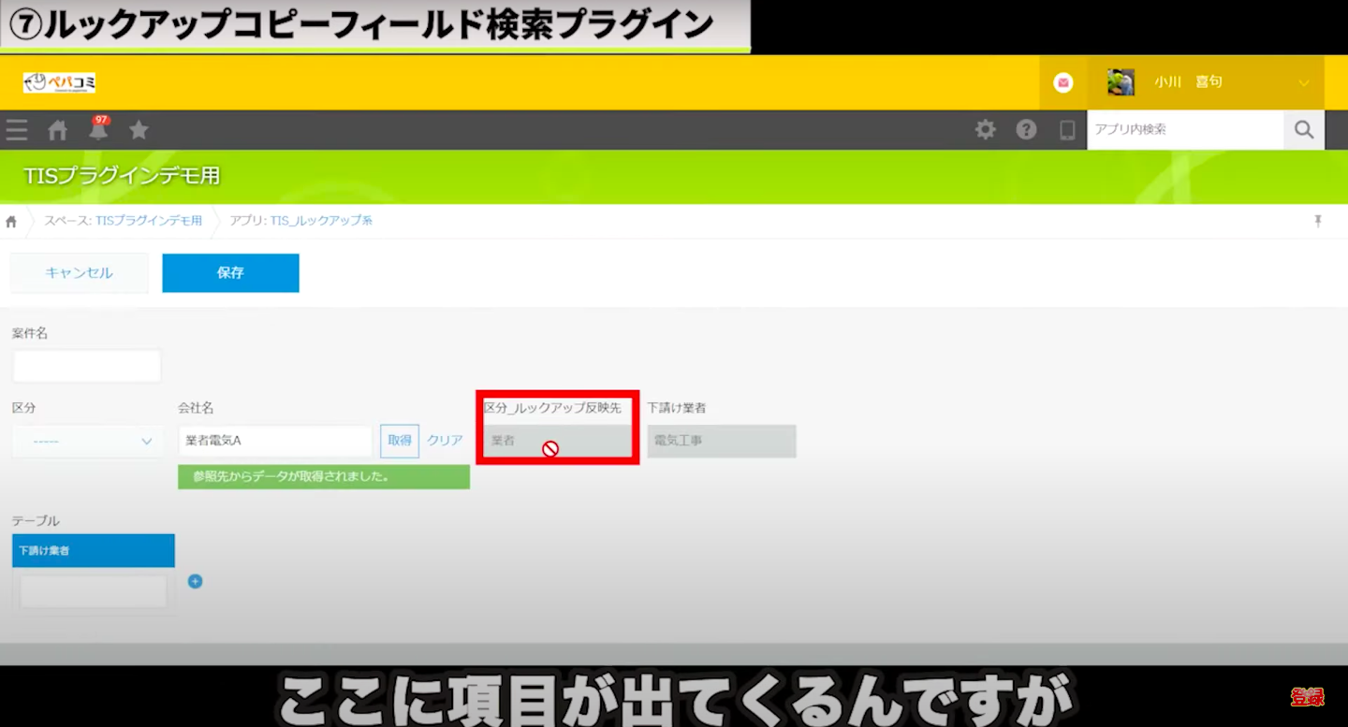This screenshot has height=727, width=1348.
Task: Click the 案件名 text field
Action: [87, 366]
